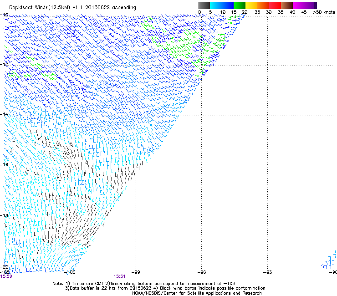Image resolution: width=337 pixels, height=296 pixels.
Task: Select the yellow 20-25 knots legend segment
Action: point(251,5)
